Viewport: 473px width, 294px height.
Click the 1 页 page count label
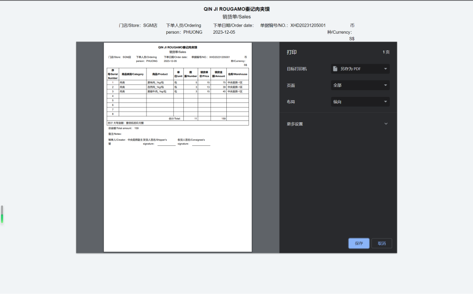386,52
